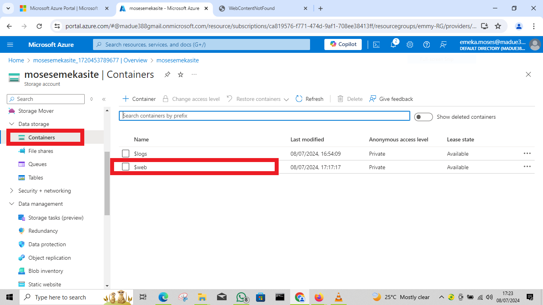
Task: Open the account menu for emeka.moses
Action: point(500,44)
